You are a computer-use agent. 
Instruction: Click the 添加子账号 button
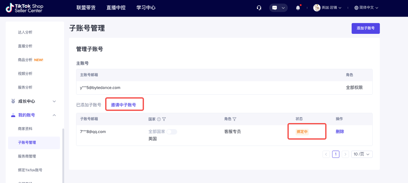pyautogui.click(x=365, y=28)
